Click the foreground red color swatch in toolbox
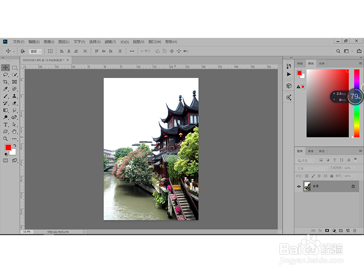The image size is (364, 273). [8, 147]
